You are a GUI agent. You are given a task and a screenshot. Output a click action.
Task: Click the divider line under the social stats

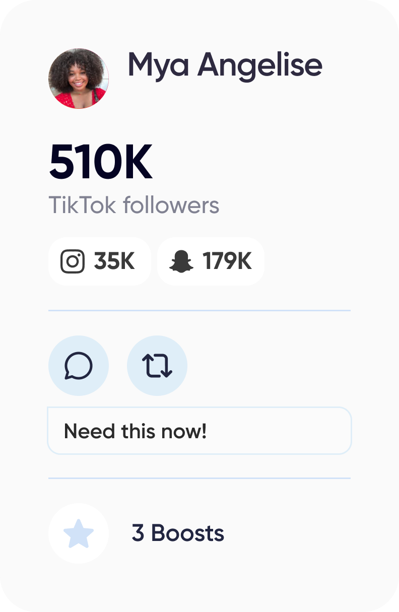click(x=199, y=310)
